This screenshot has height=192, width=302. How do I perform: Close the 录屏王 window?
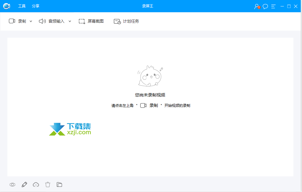296,6
